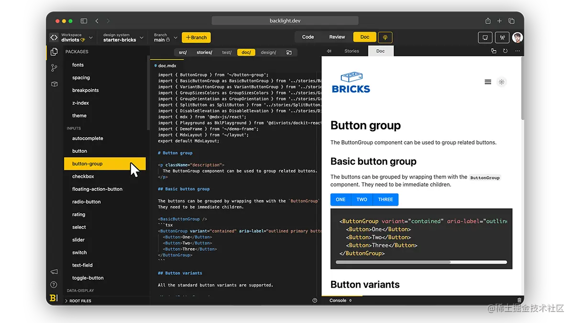This screenshot has height=323, width=574.
Task: Open the Files explorer icon in the left activity bar
Action: (x=54, y=52)
